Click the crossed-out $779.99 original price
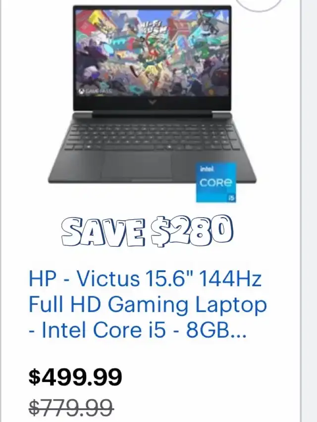Image resolution: width=317 pixels, height=422 pixels. (71, 407)
